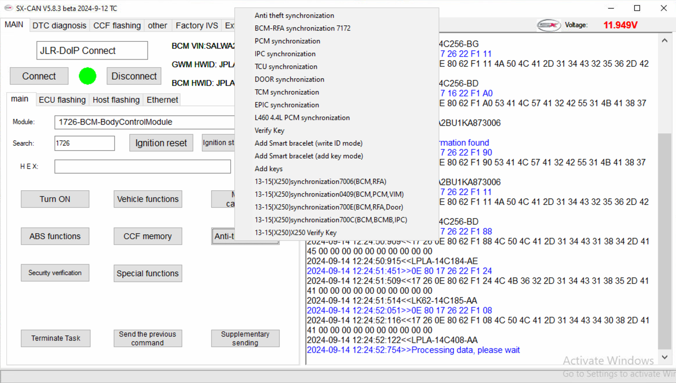The image size is (676, 383).
Task: Select Anti theft synchronization menu entry
Action: (294, 16)
